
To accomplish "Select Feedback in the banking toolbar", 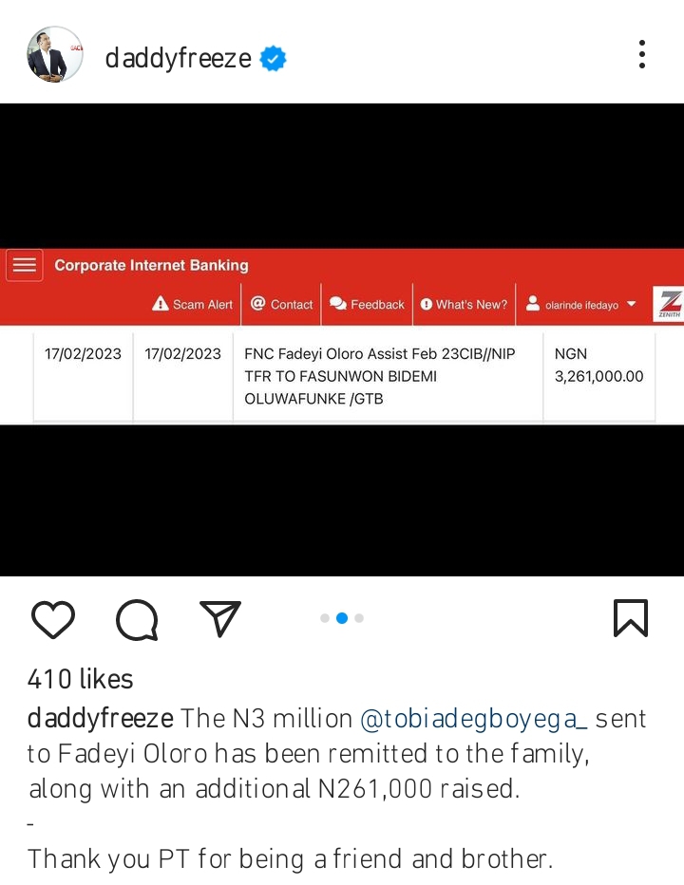I will tap(367, 305).
